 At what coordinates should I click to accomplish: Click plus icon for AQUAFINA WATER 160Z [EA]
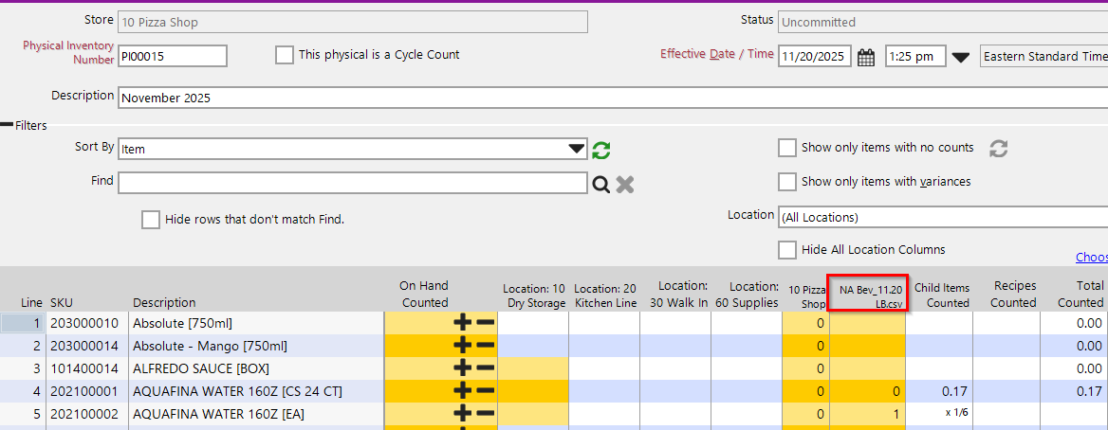[x=462, y=413]
